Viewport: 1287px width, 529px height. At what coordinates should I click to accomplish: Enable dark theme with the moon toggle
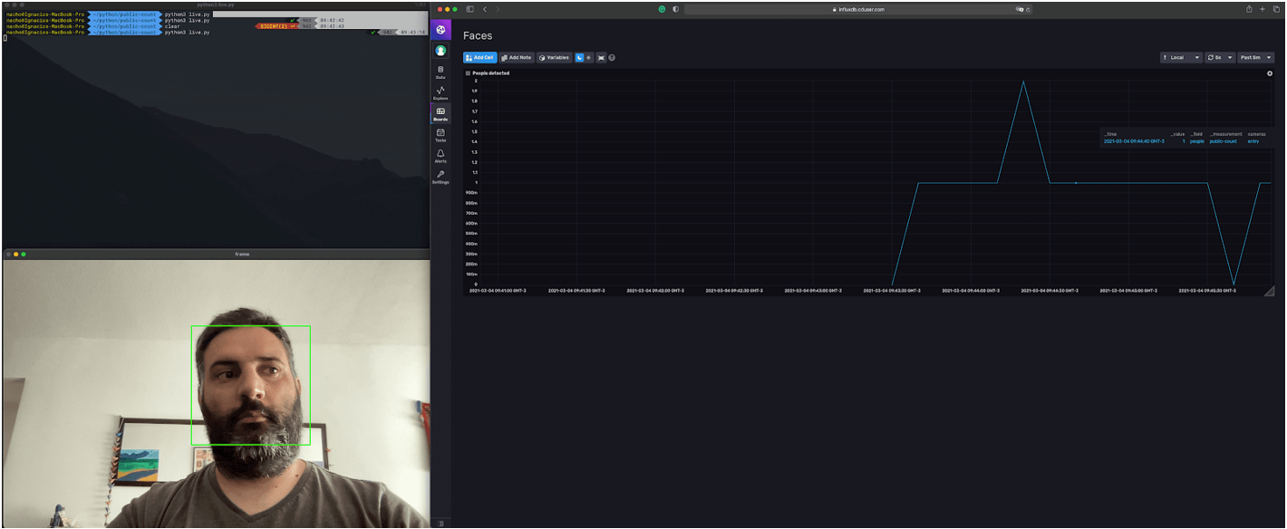point(578,57)
